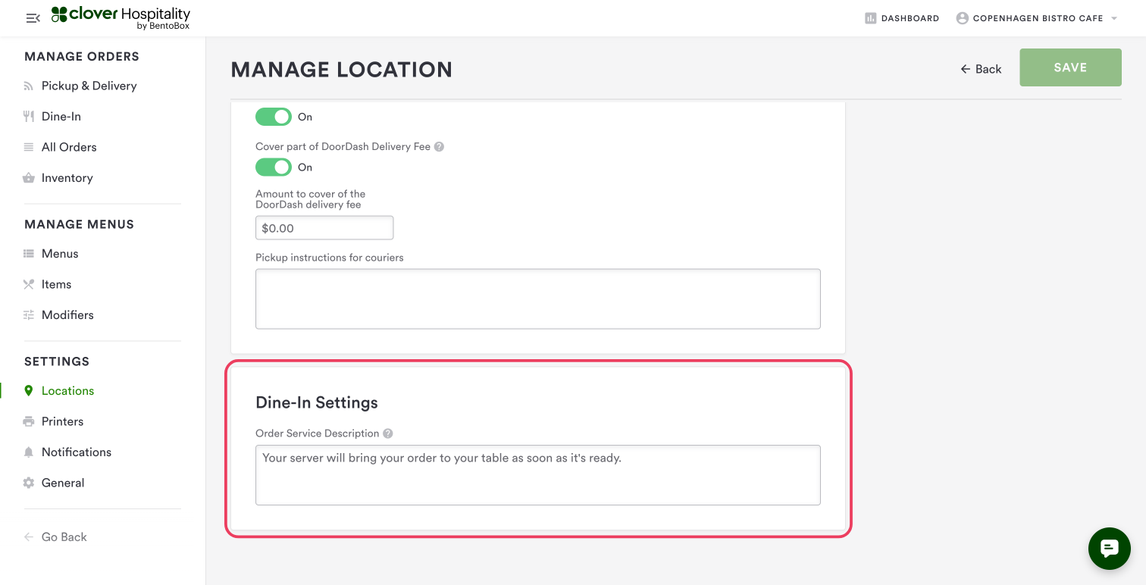This screenshot has height=585, width=1146.
Task: Click the Notifications bell icon
Action: [x=29, y=452]
